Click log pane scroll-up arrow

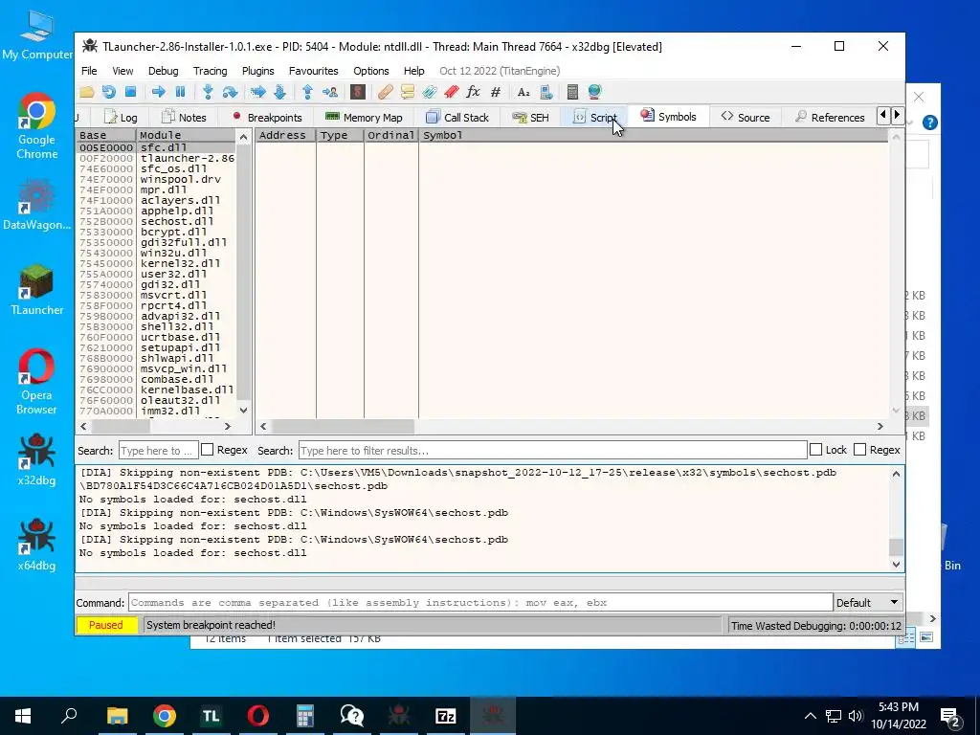(896, 474)
